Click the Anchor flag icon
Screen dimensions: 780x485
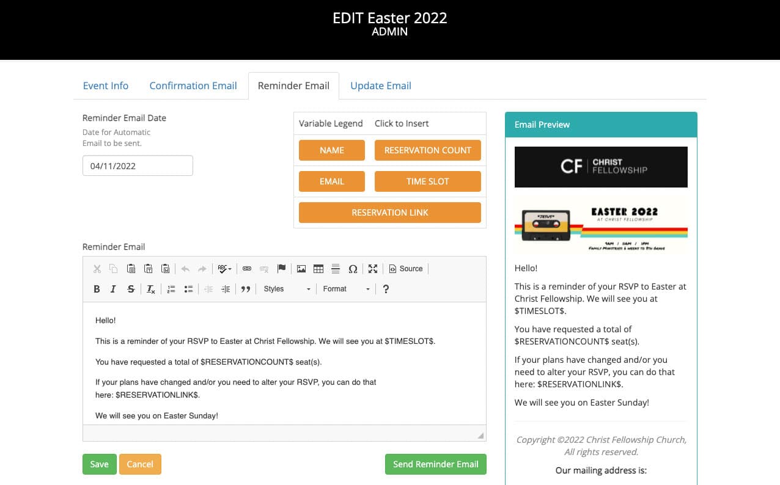[281, 269]
